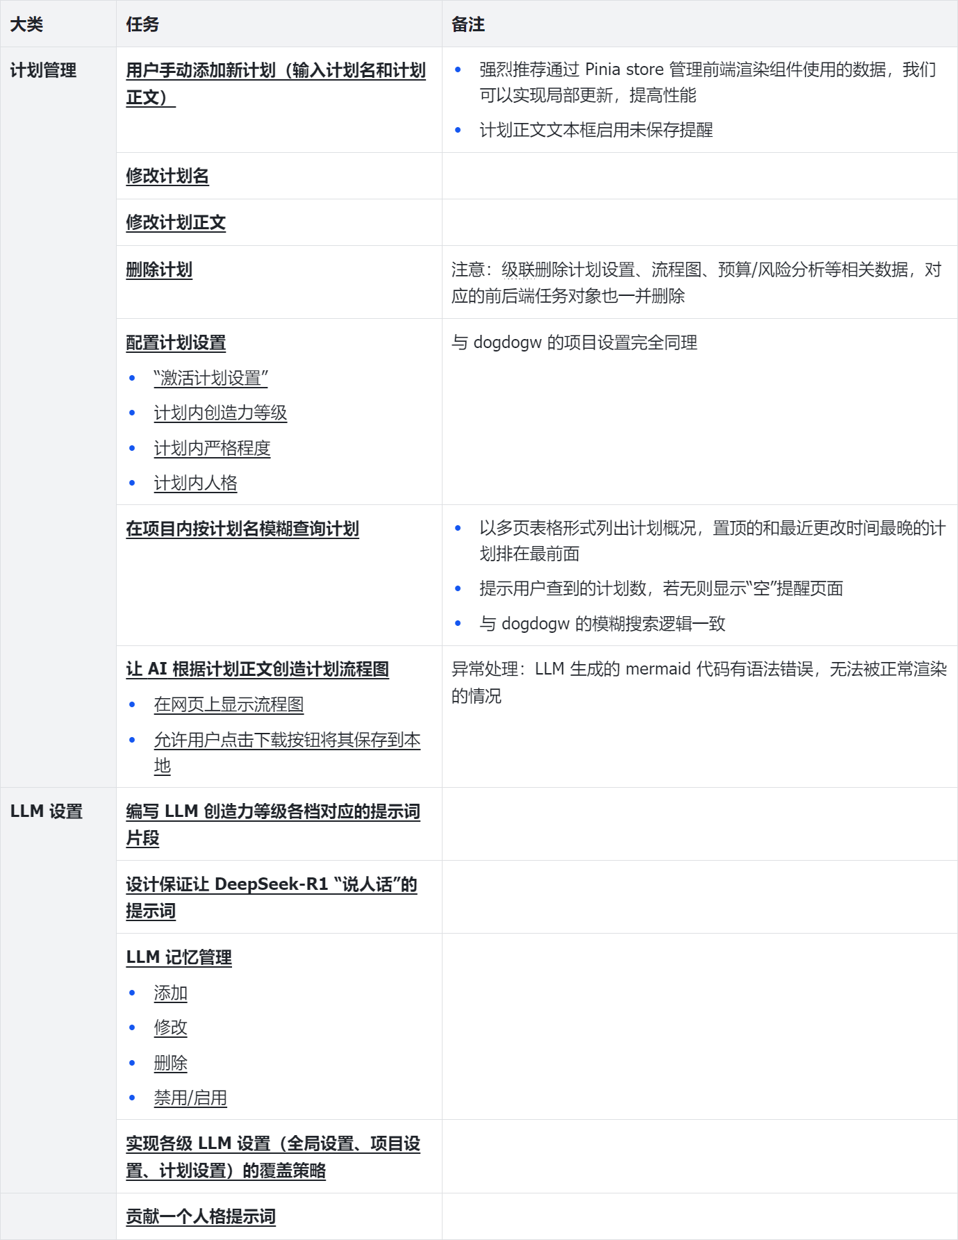Click the “激活计划设置” bullet link

(x=211, y=379)
